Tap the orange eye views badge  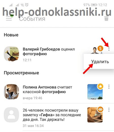pyautogui.click(x=100, y=109)
